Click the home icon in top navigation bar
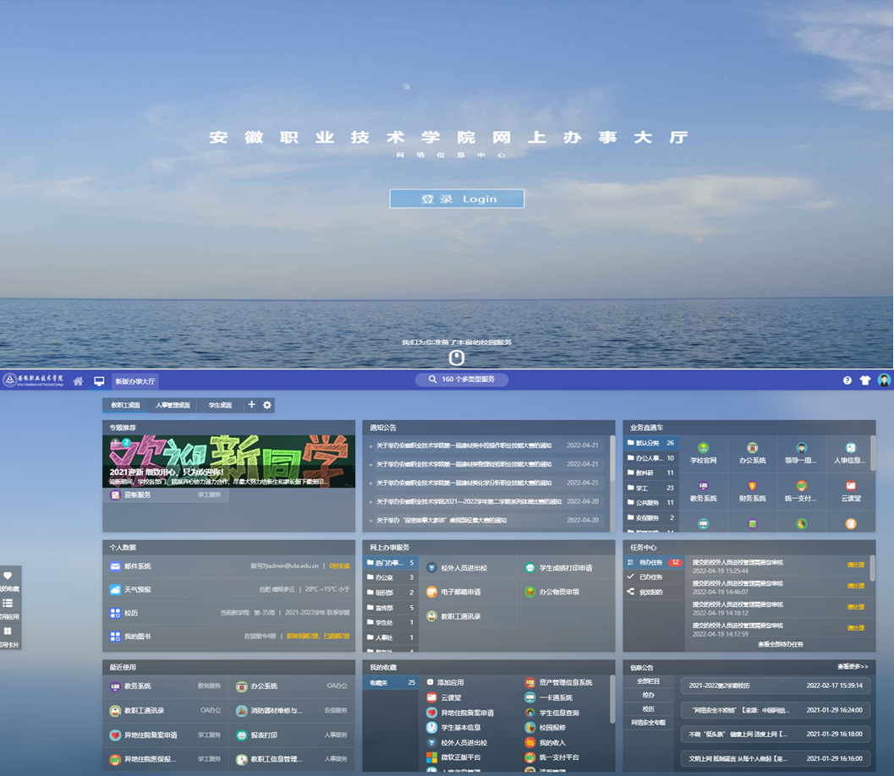The width and height of the screenshot is (894, 776). pyautogui.click(x=78, y=381)
